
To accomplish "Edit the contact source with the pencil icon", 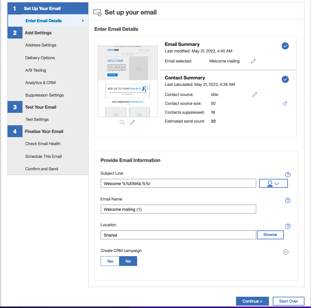I will coord(254,94).
